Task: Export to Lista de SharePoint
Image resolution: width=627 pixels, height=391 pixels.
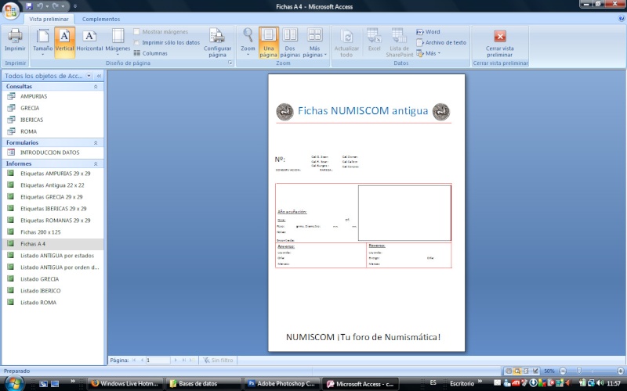Action: [x=399, y=42]
